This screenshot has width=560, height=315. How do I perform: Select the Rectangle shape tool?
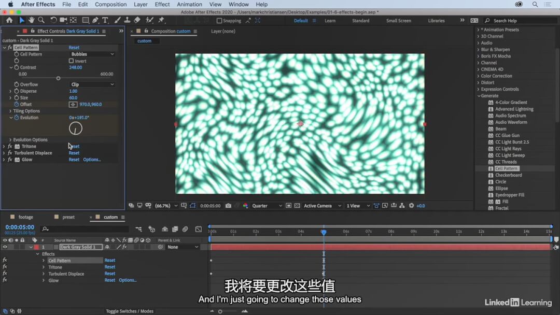click(86, 20)
